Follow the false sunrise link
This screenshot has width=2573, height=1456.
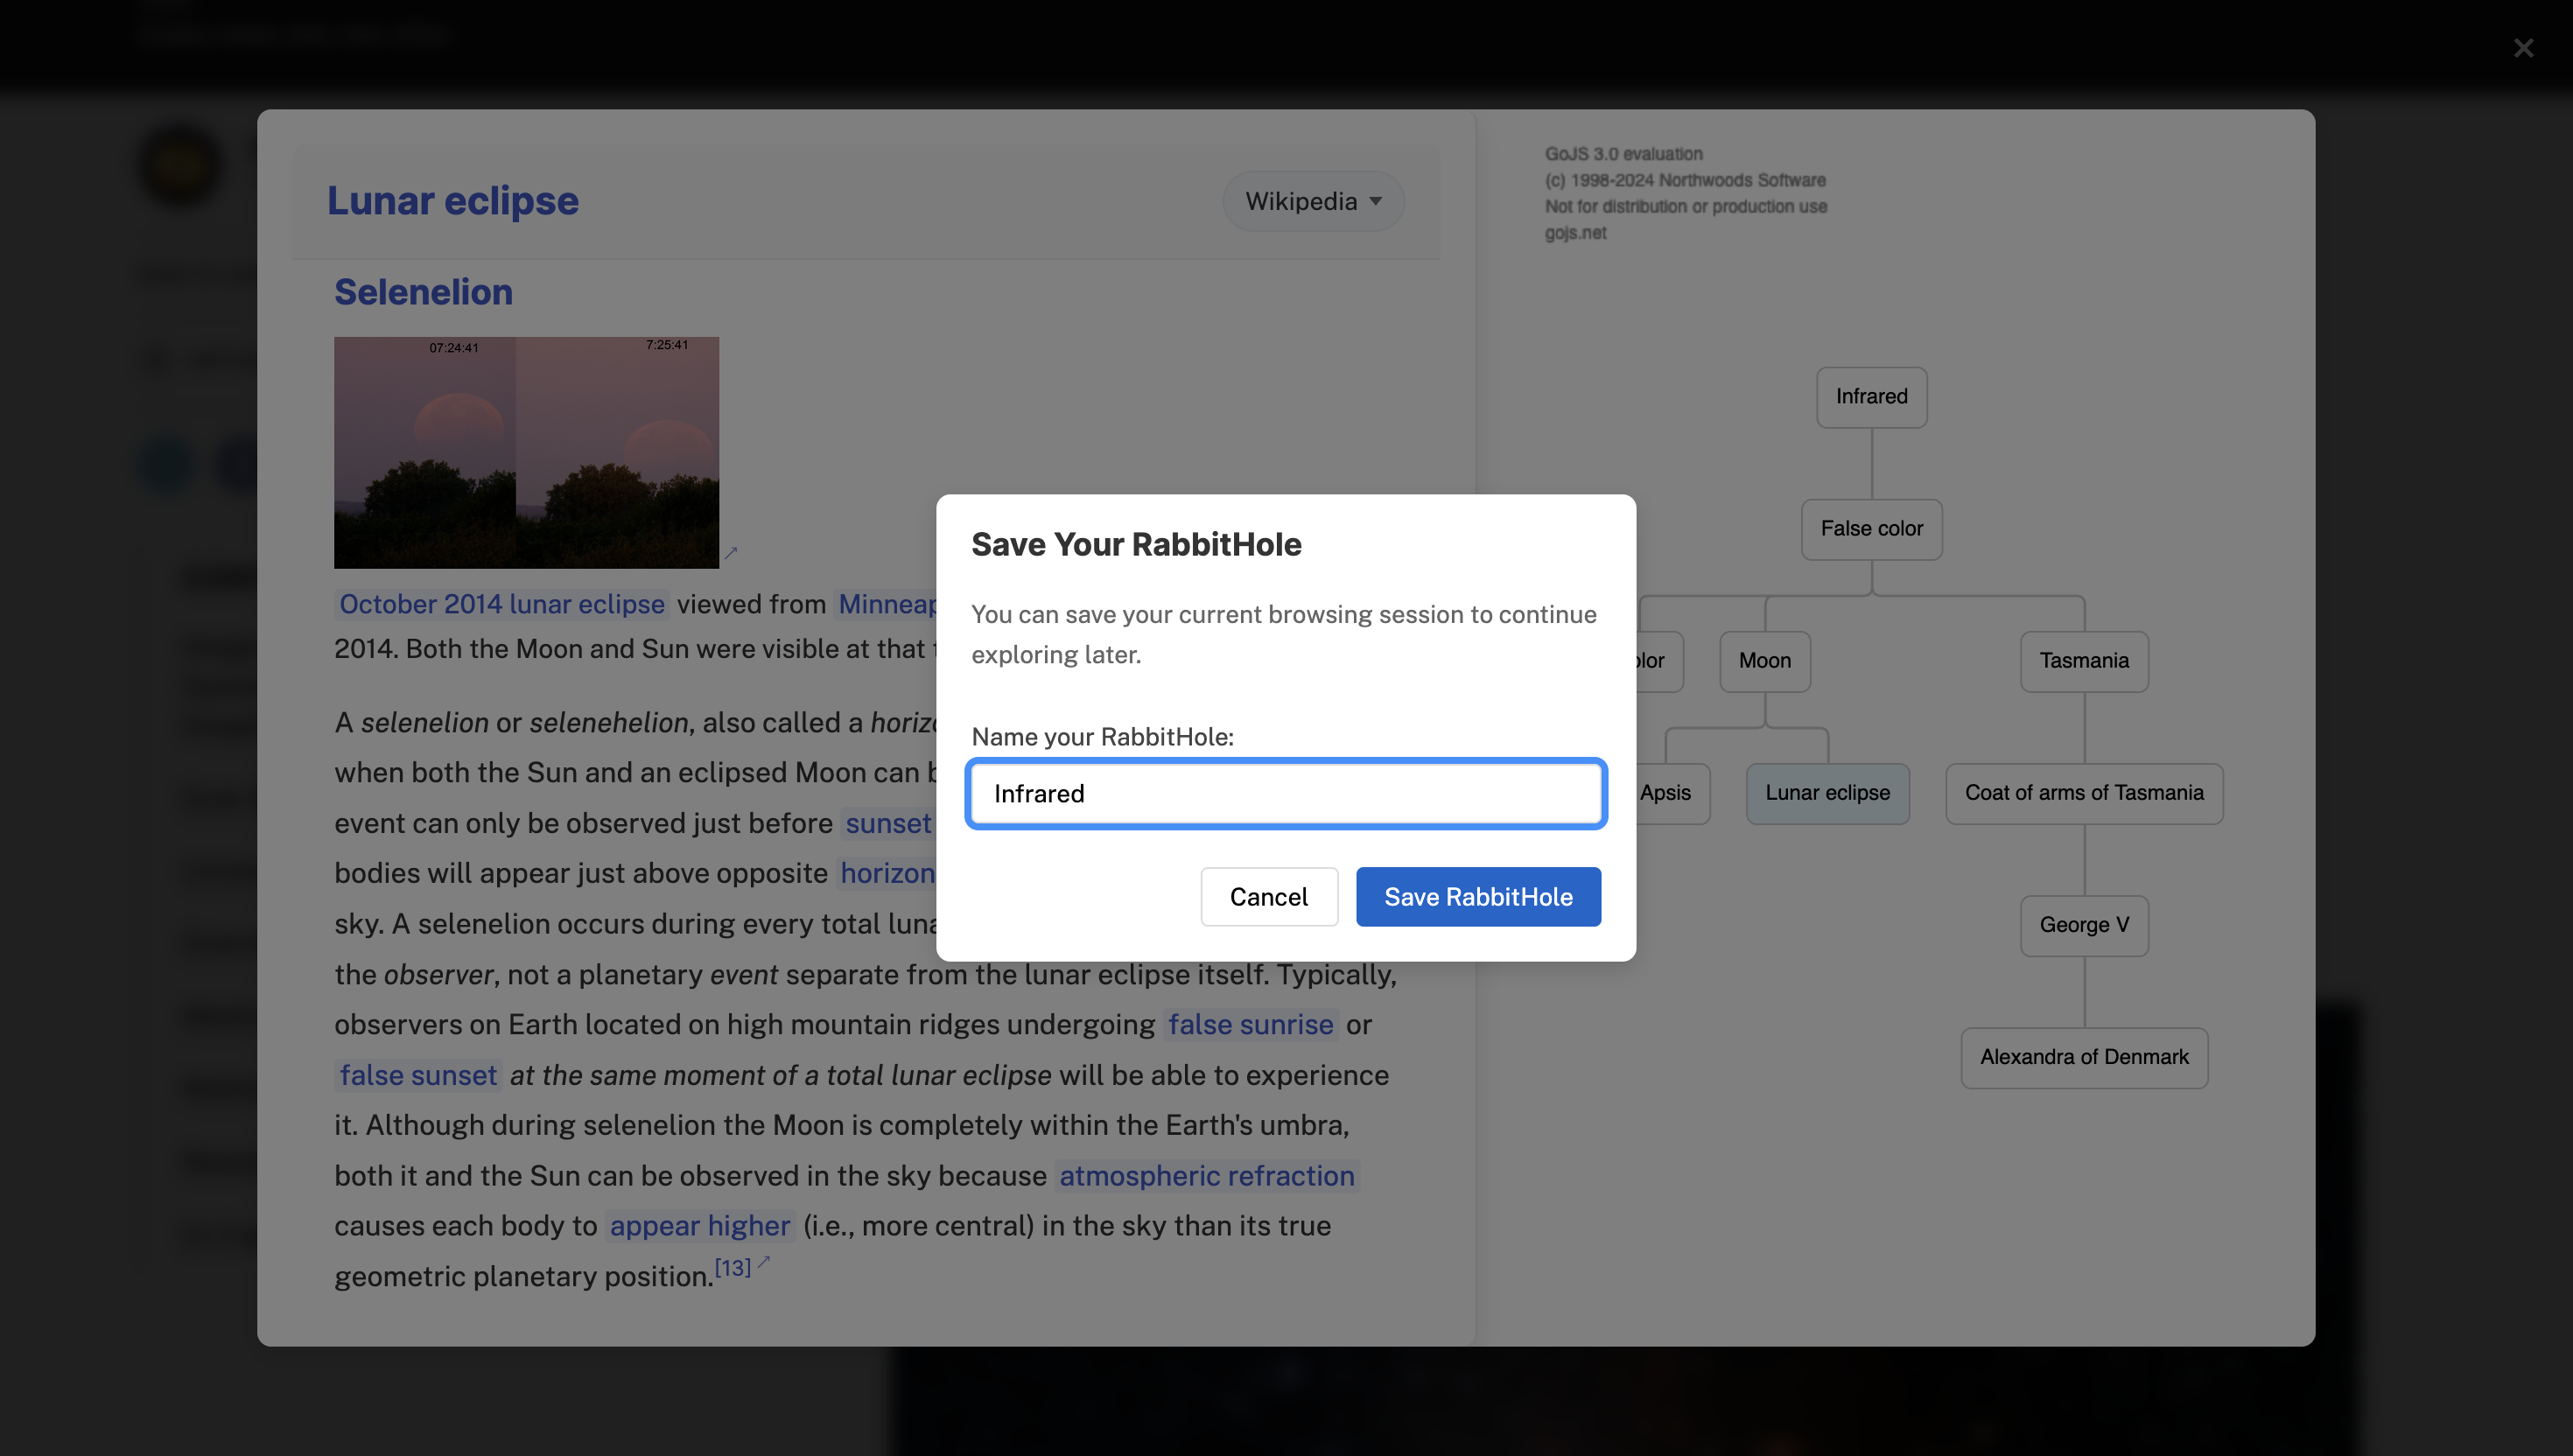(1249, 1024)
